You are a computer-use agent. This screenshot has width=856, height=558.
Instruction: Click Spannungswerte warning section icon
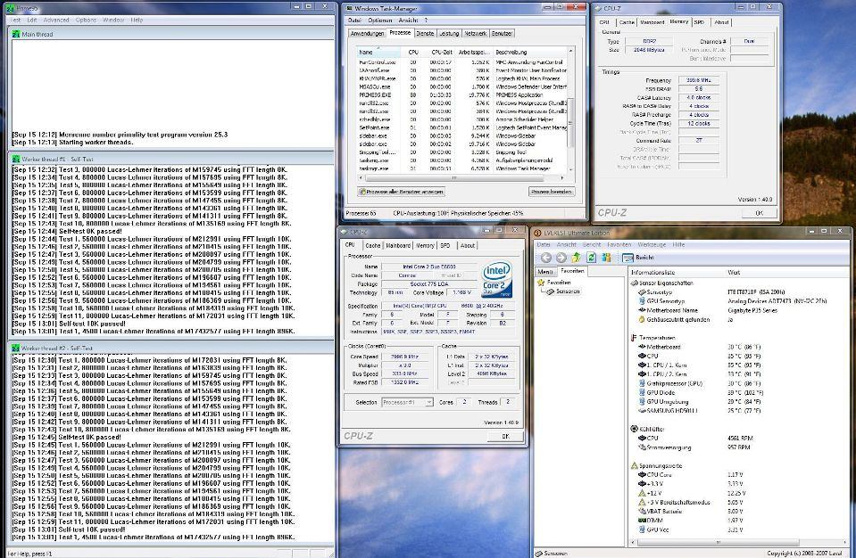635,466
